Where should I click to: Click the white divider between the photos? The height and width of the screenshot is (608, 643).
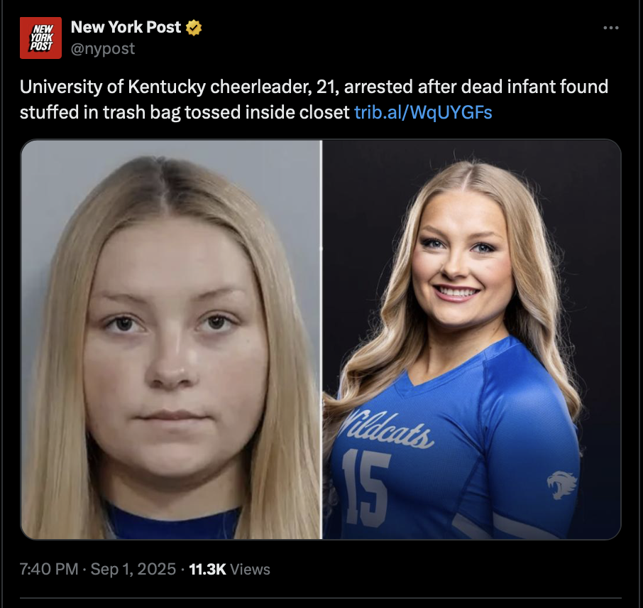coord(322,340)
